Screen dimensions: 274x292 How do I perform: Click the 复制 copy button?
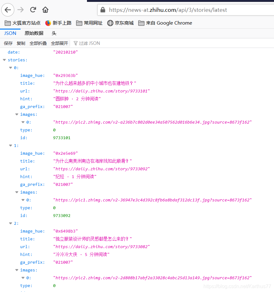click(x=21, y=43)
